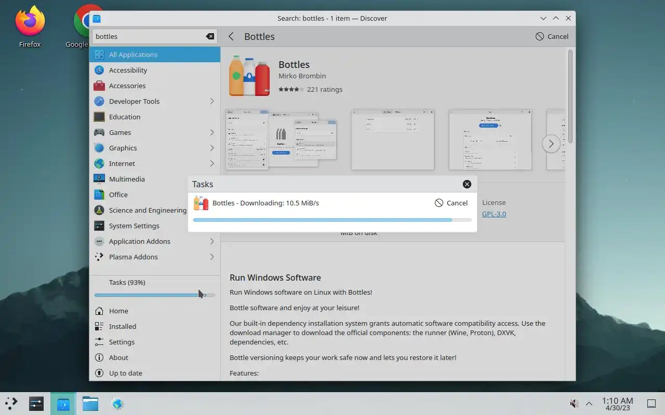Click the show desktop button

pyautogui.click(x=651, y=404)
